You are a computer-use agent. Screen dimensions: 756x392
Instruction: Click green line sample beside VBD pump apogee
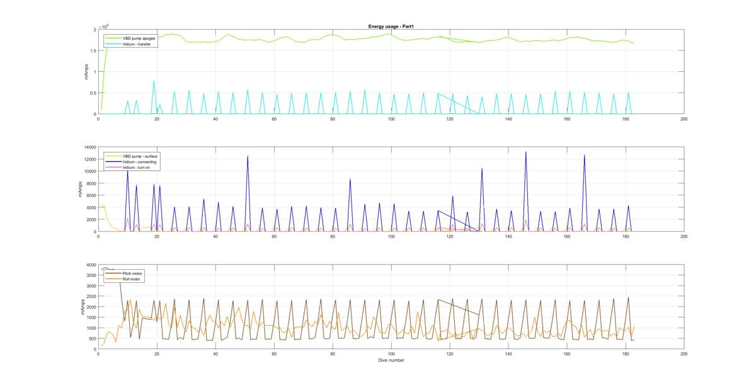(113, 38)
